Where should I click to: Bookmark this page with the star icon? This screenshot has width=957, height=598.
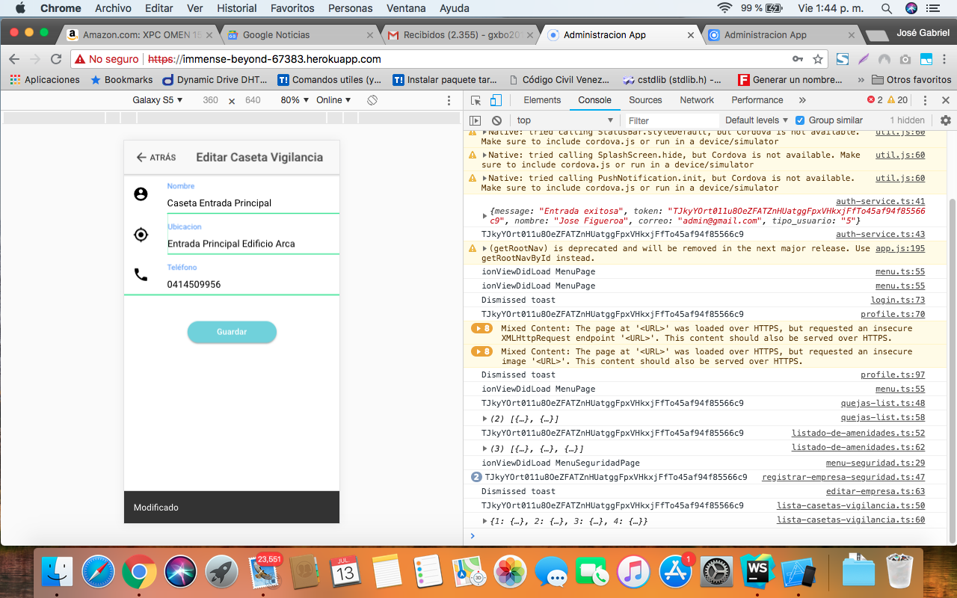[x=818, y=59]
